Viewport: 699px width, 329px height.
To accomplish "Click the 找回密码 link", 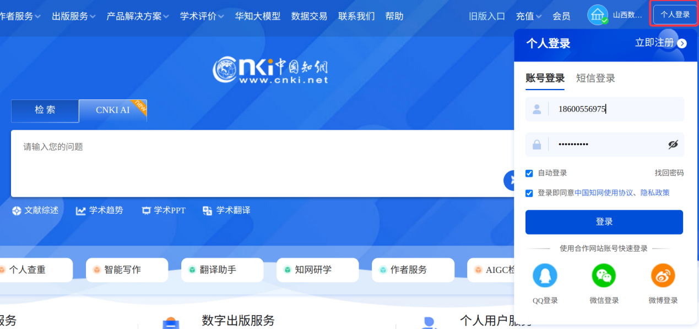I will click(669, 173).
